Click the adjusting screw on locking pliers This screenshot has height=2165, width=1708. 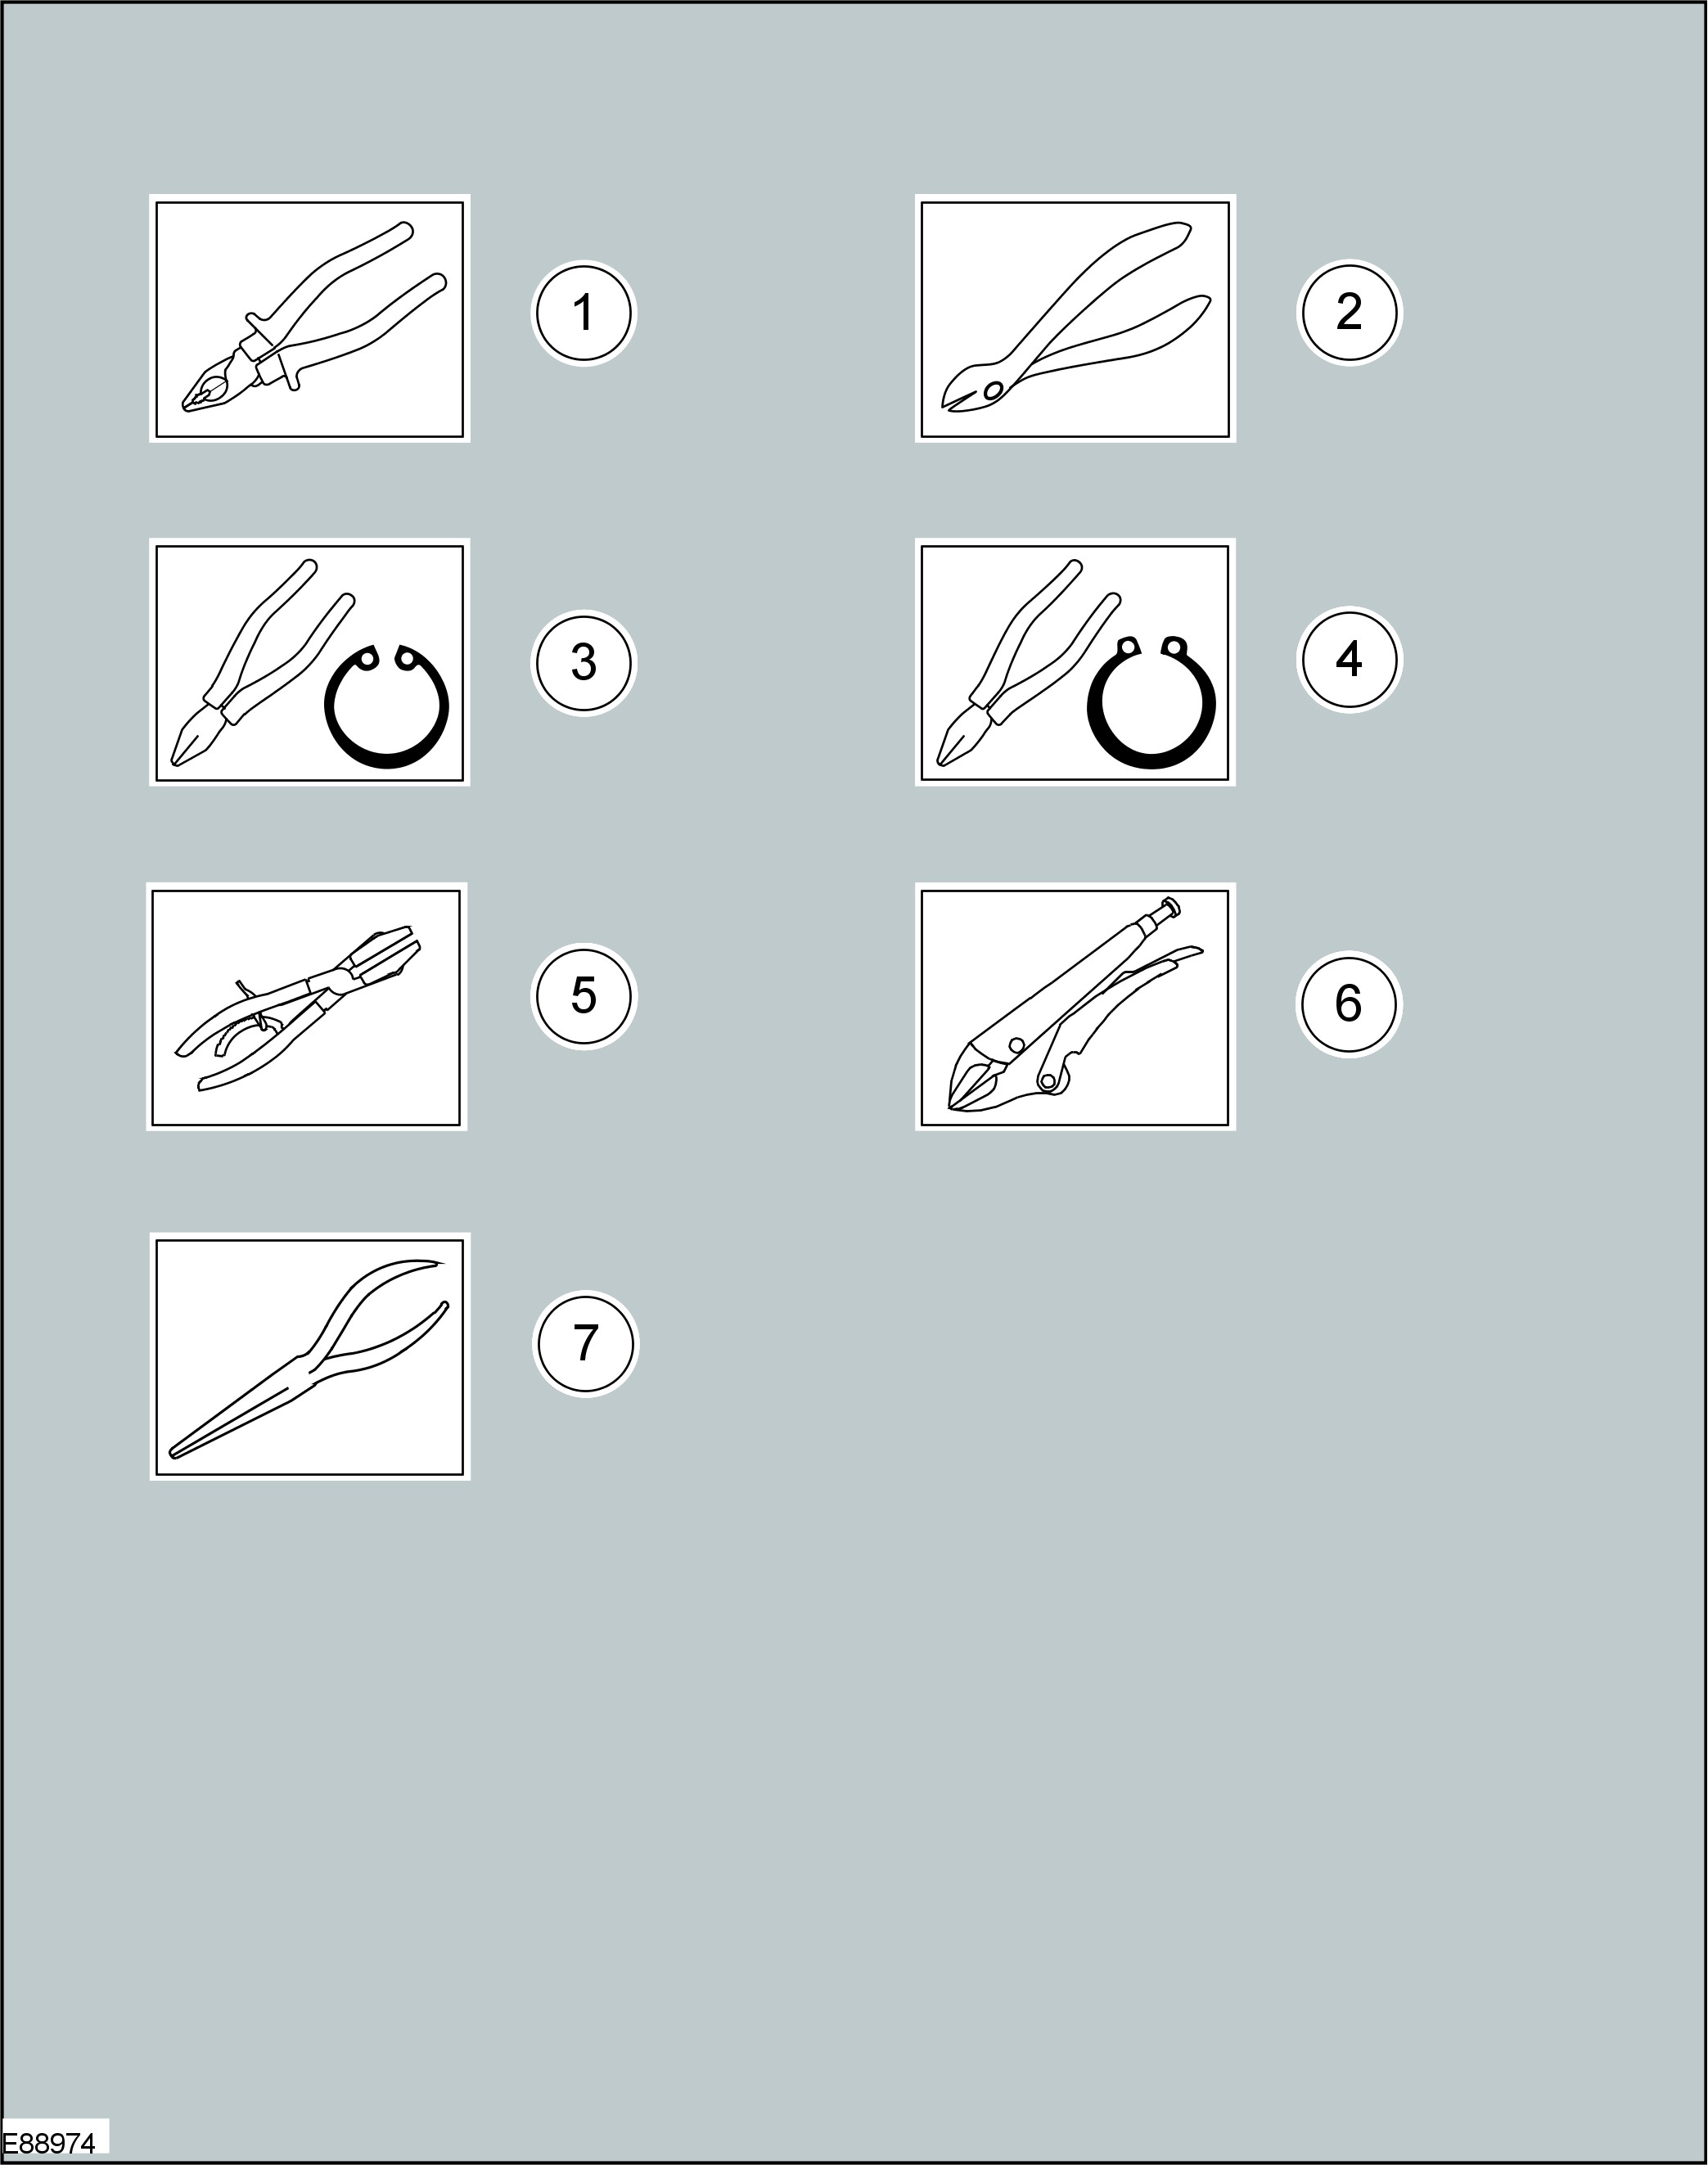pos(1167,909)
